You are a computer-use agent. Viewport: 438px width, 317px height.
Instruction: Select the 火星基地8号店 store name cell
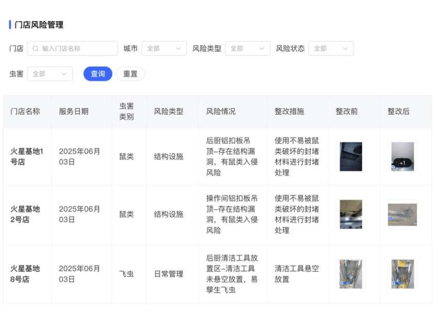click(25, 274)
